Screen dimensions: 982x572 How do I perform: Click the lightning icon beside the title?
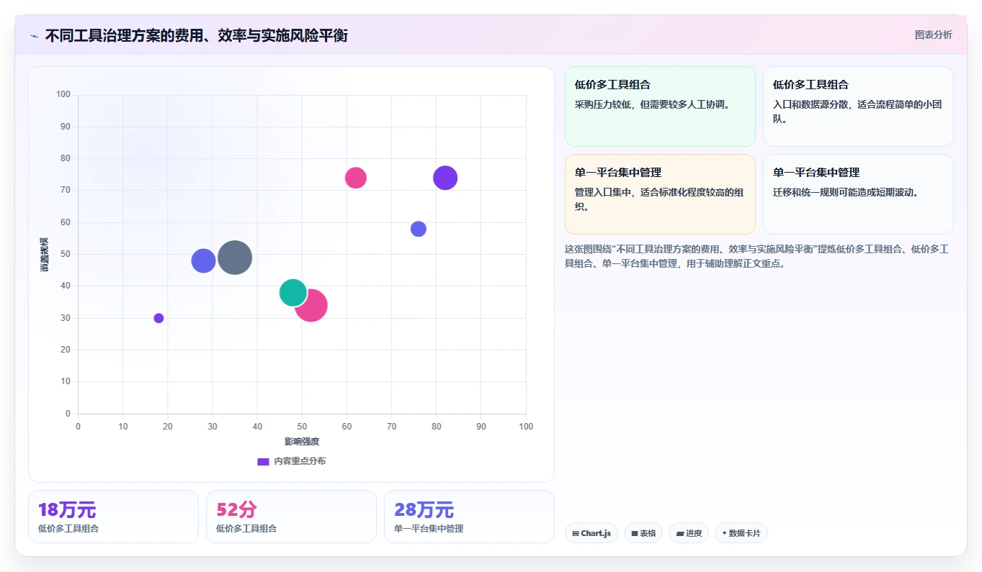point(34,35)
